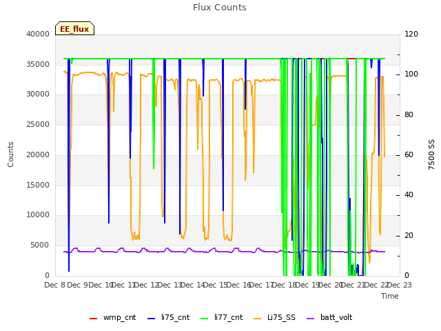Click the Time x-axis title
Screen dimensions: 441x331
coord(390,296)
